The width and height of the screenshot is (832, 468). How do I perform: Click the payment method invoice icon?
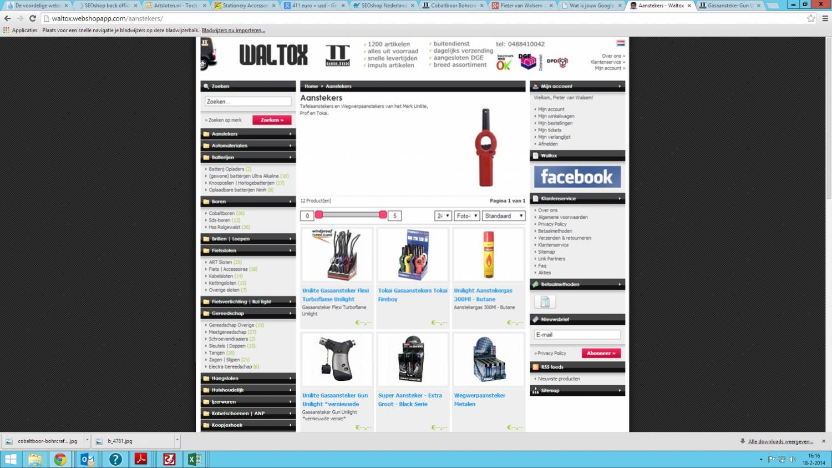click(x=545, y=301)
